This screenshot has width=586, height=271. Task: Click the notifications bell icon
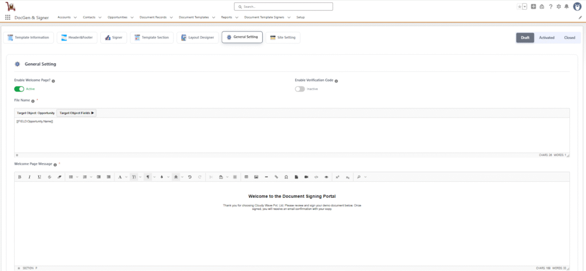pos(567,6)
